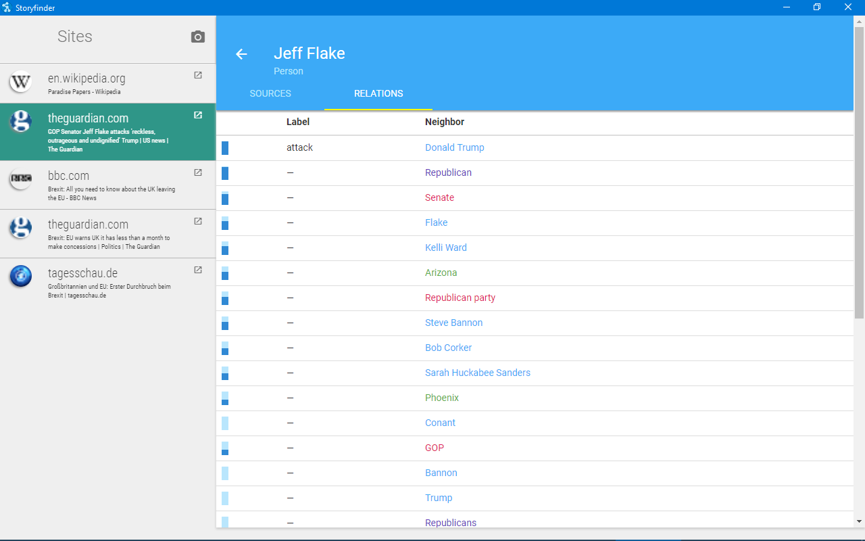Open the Flake neighbor link
The width and height of the screenshot is (865, 541).
436,222
